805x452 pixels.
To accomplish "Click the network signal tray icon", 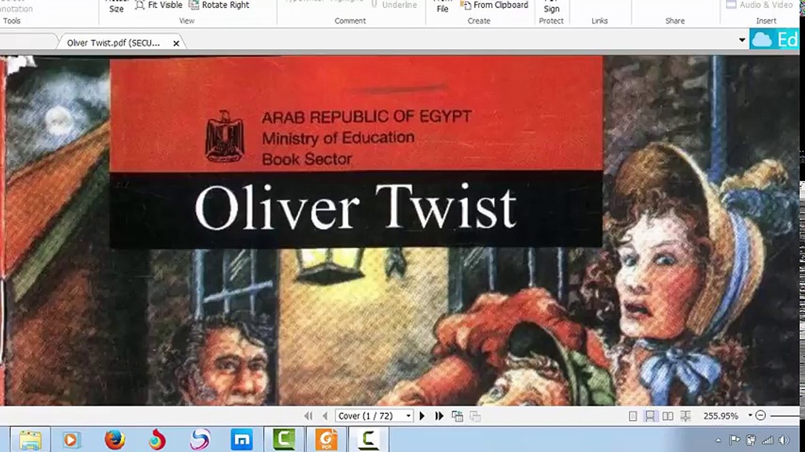I will 767,440.
